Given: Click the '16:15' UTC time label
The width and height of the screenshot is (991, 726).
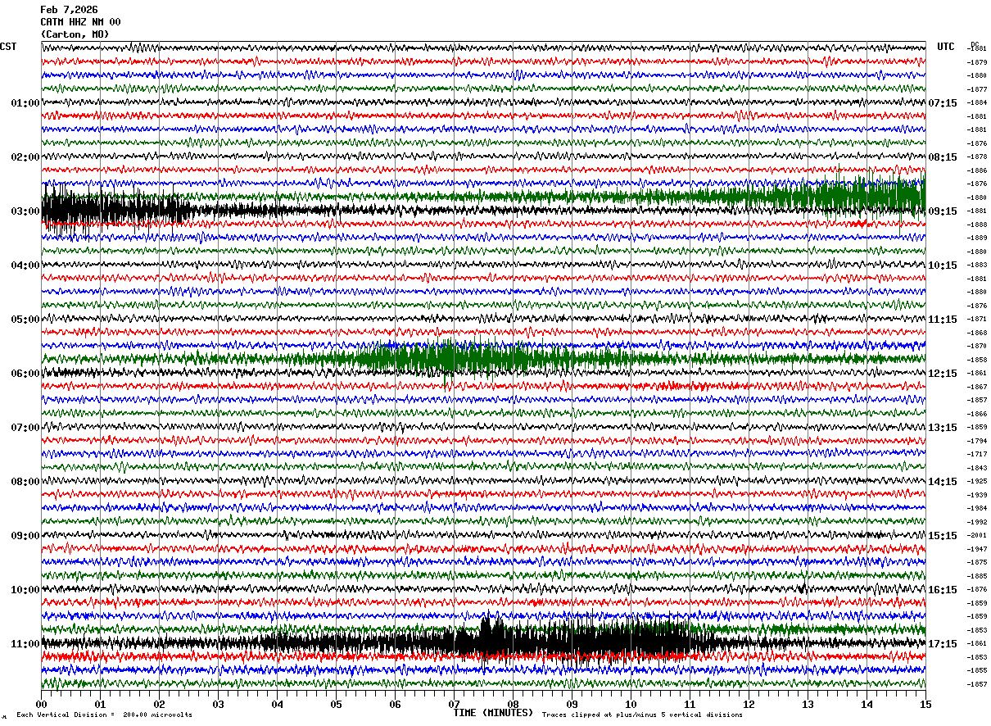Looking at the screenshot, I should pos(943,590).
